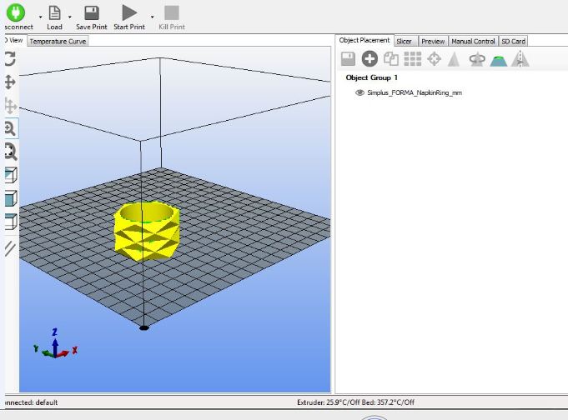Click the Save Print floppy icon
The image size is (568, 420).
92,12
